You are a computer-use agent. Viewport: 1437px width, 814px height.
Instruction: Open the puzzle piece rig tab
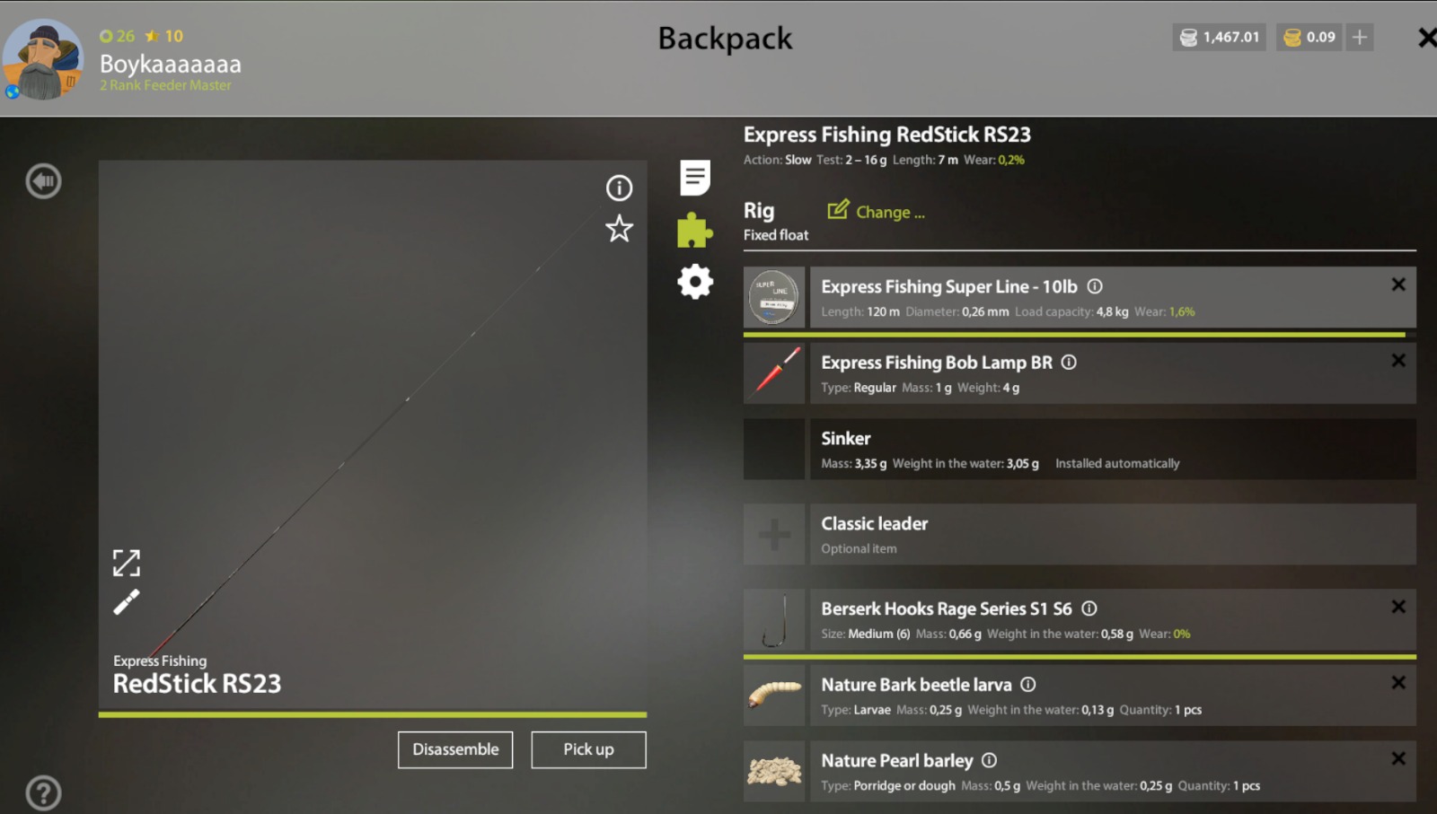pos(694,230)
